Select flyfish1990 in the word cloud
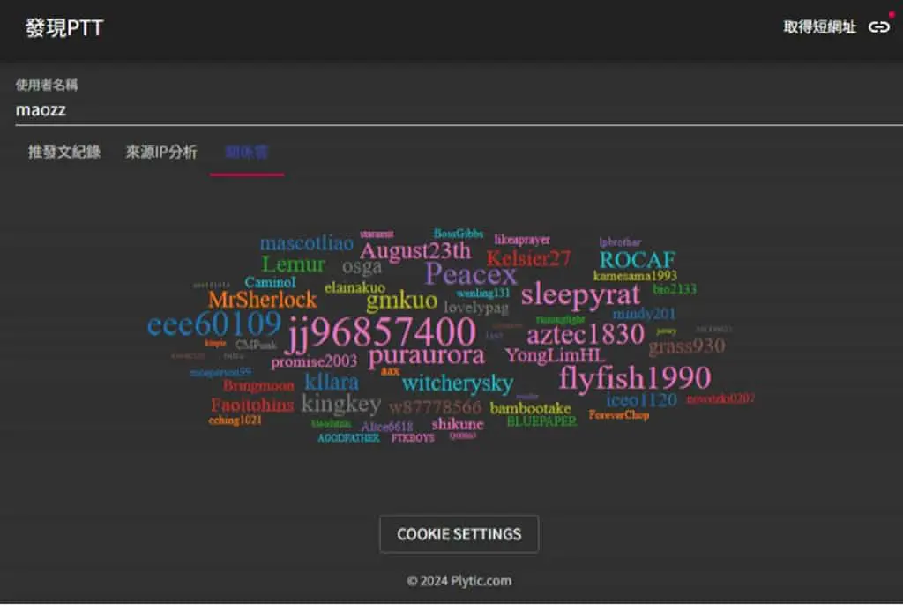903x610 pixels. click(x=635, y=378)
